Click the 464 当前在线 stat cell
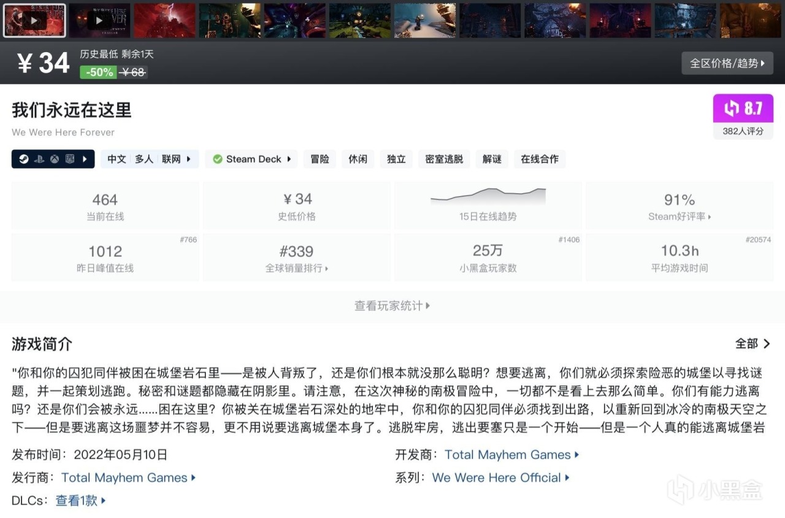Viewport: 785px width, 518px height. (105, 207)
